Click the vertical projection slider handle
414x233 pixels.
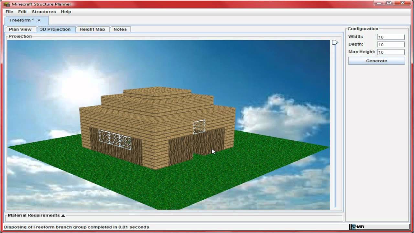click(x=335, y=42)
